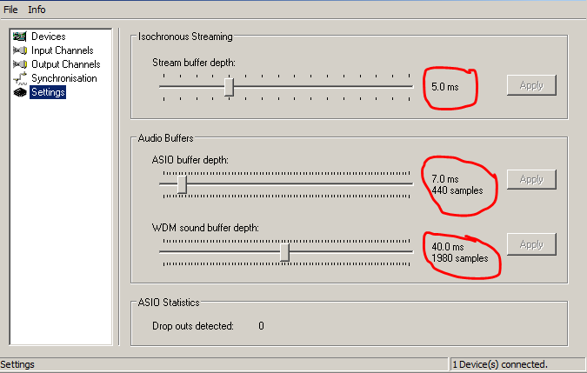Click the Stream buffer depth slider thumb
This screenshot has height=373, width=587.
[229, 87]
